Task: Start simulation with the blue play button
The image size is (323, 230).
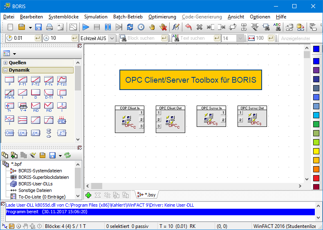Action: tap(86, 27)
